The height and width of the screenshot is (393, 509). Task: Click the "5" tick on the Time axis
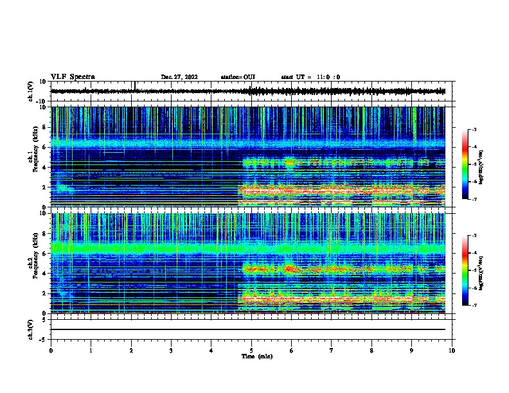(x=251, y=351)
